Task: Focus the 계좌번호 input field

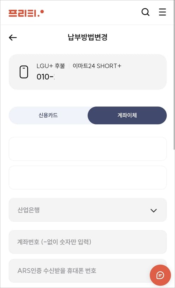Action: [88, 242]
